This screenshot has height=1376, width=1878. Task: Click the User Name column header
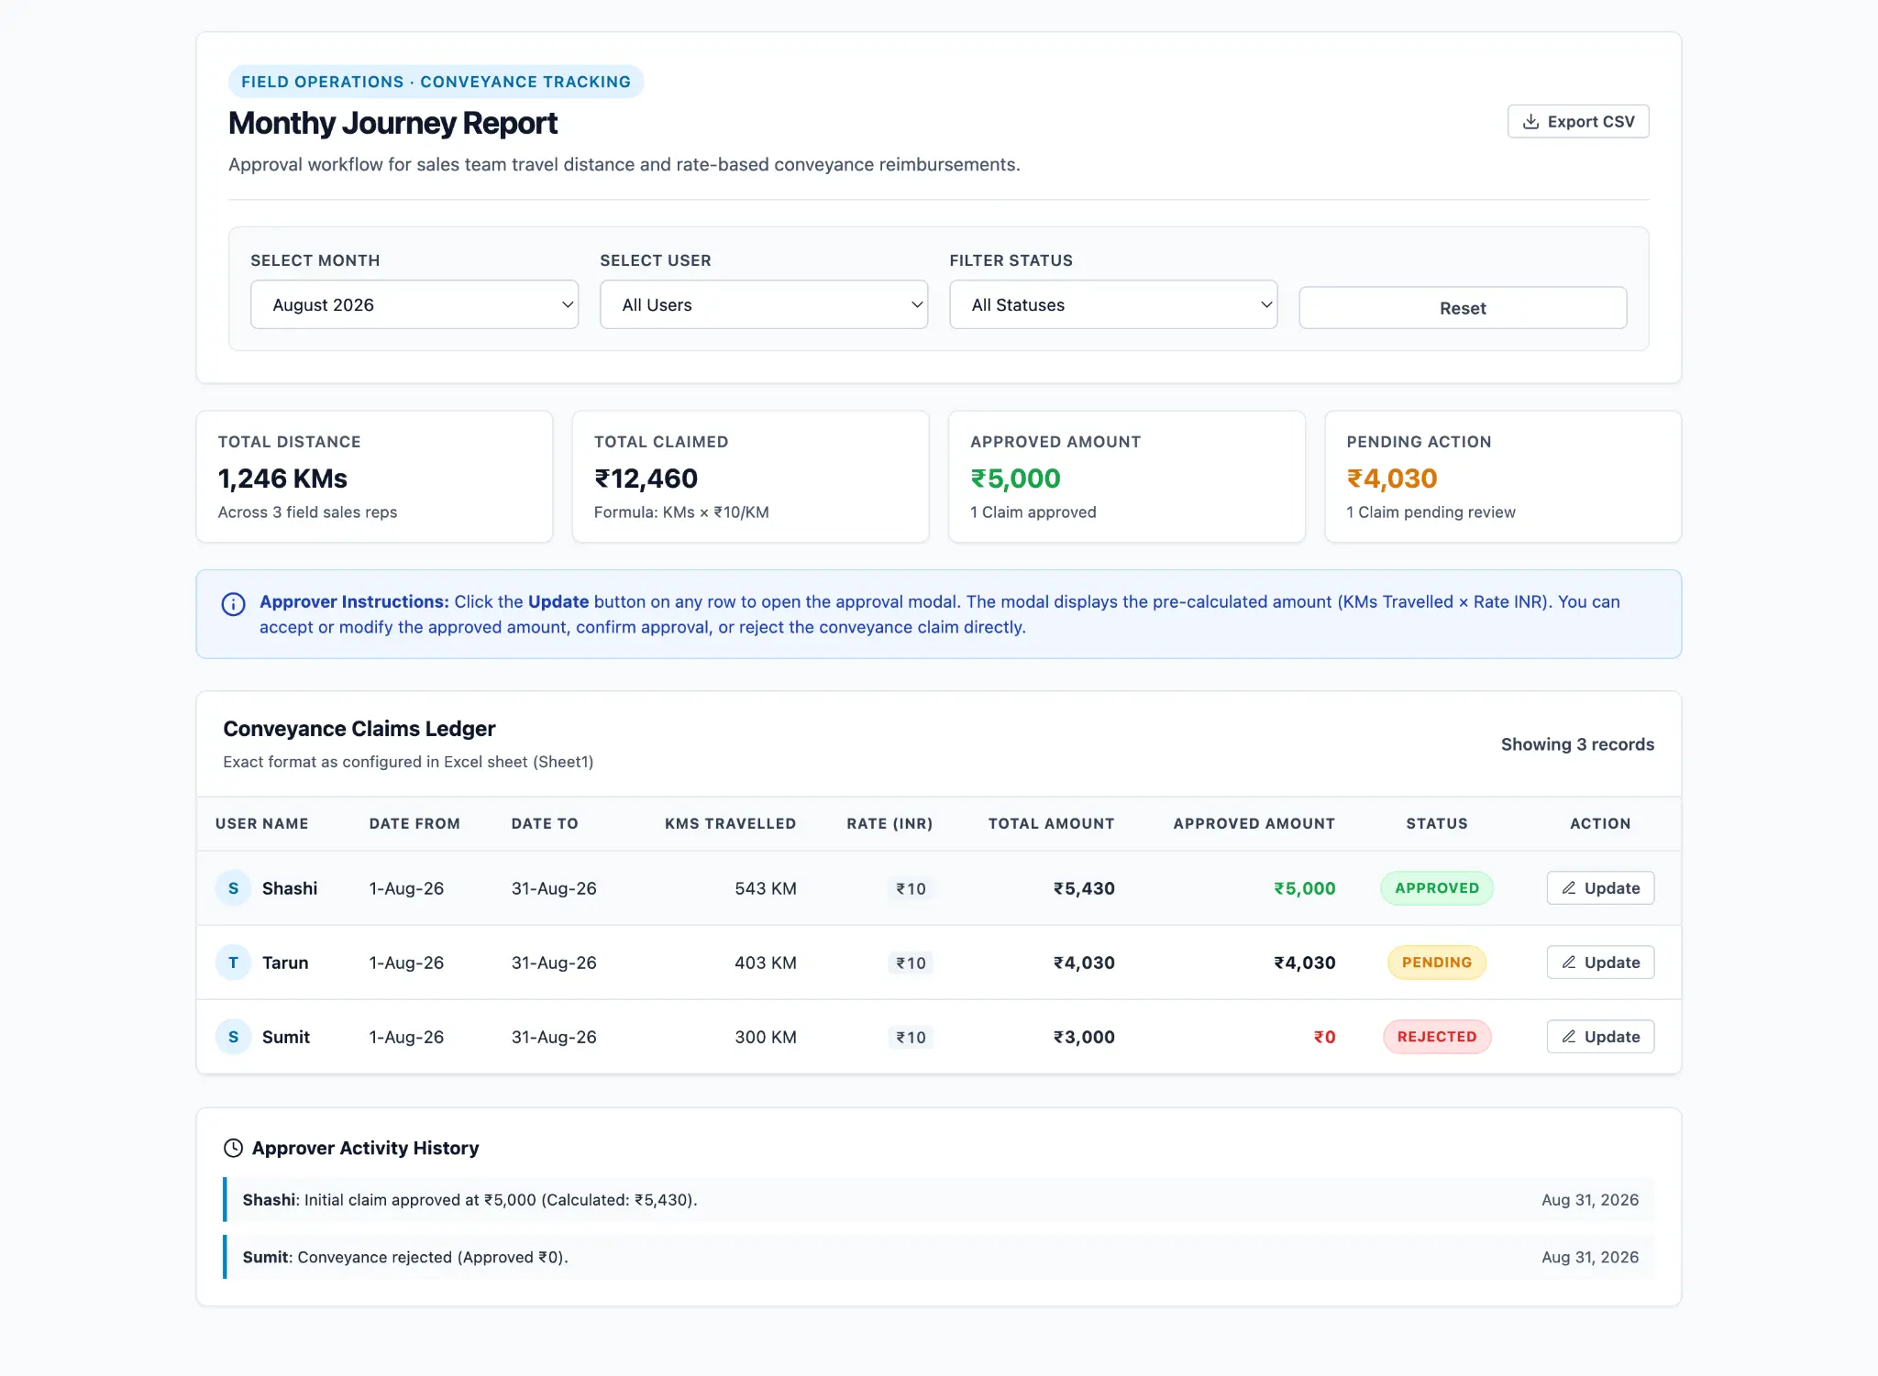click(x=261, y=823)
